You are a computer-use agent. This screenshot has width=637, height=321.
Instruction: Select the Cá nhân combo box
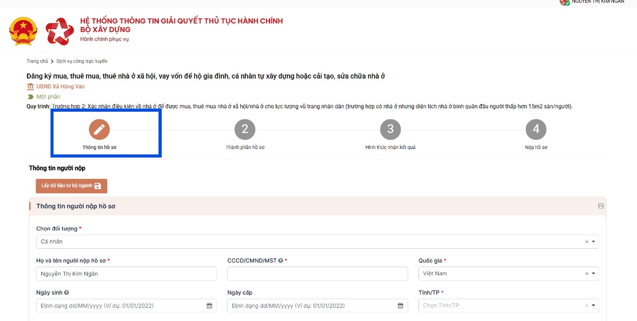click(318, 241)
